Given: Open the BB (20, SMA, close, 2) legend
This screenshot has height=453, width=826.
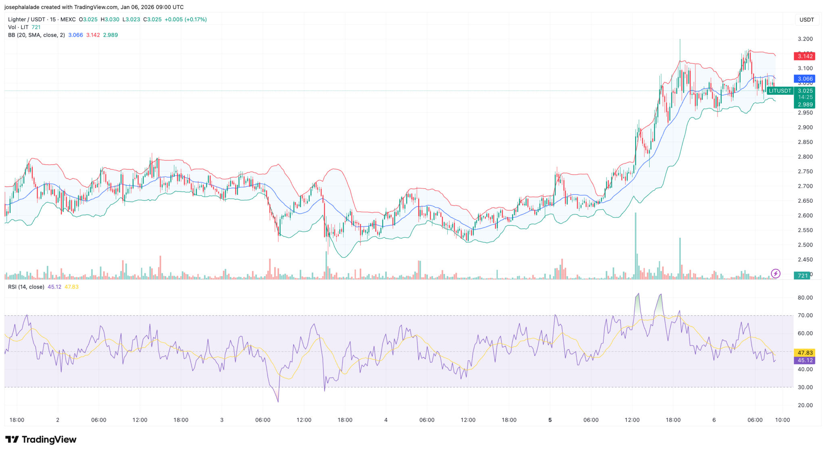Looking at the screenshot, I should pos(36,35).
